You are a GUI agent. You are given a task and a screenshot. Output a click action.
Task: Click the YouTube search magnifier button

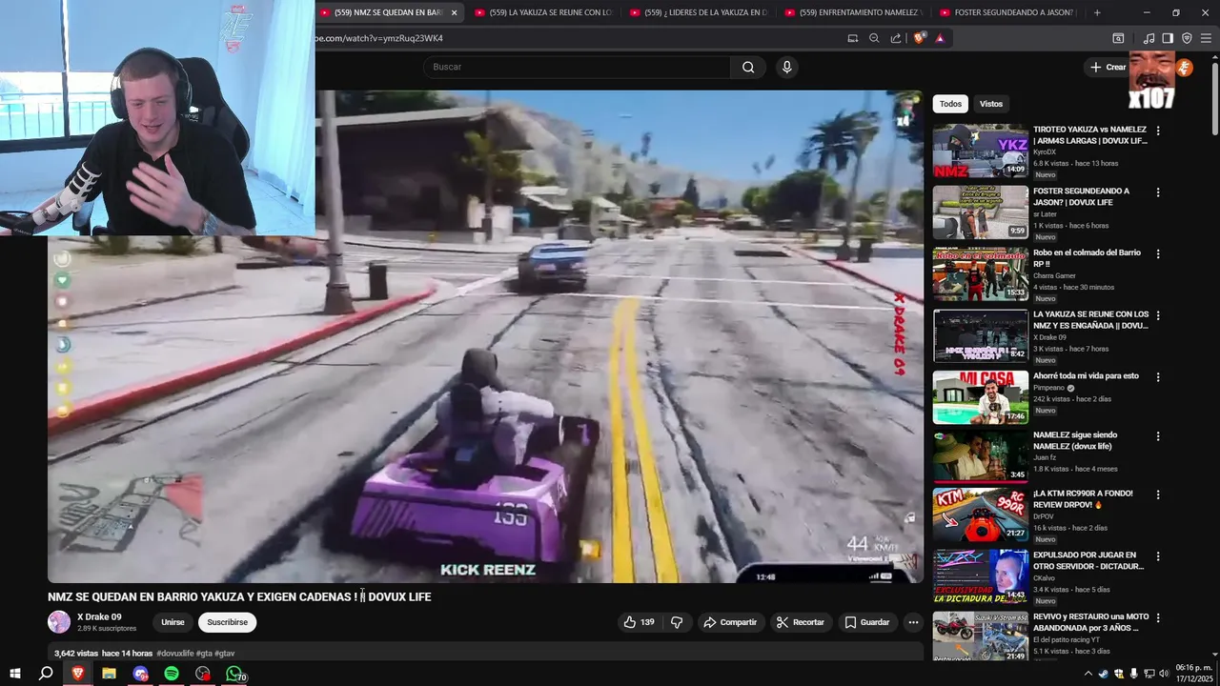(x=748, y=67)
